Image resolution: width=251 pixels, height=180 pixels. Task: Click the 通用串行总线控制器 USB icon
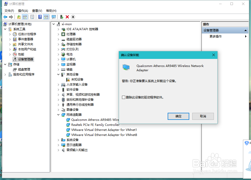[63, 105]
